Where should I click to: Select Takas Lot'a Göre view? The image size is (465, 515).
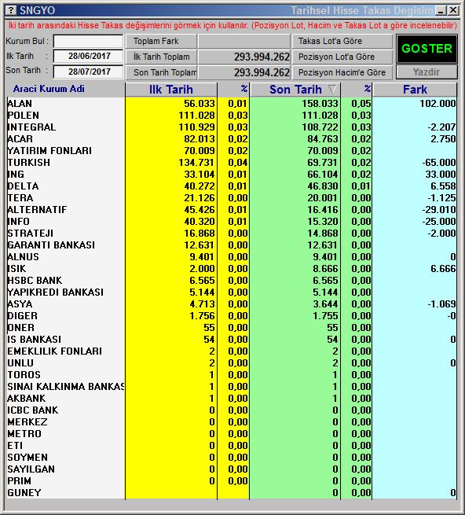[342, 41]
